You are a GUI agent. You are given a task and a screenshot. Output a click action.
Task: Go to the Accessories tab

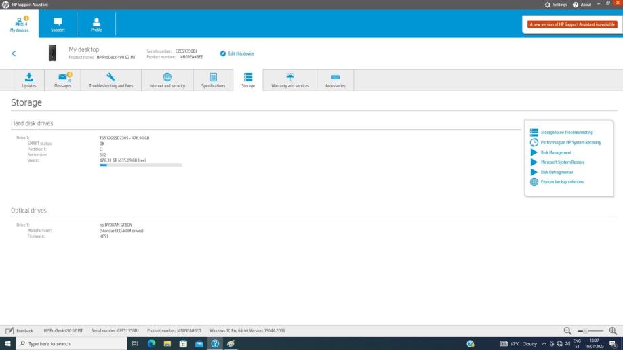(335, 80)
